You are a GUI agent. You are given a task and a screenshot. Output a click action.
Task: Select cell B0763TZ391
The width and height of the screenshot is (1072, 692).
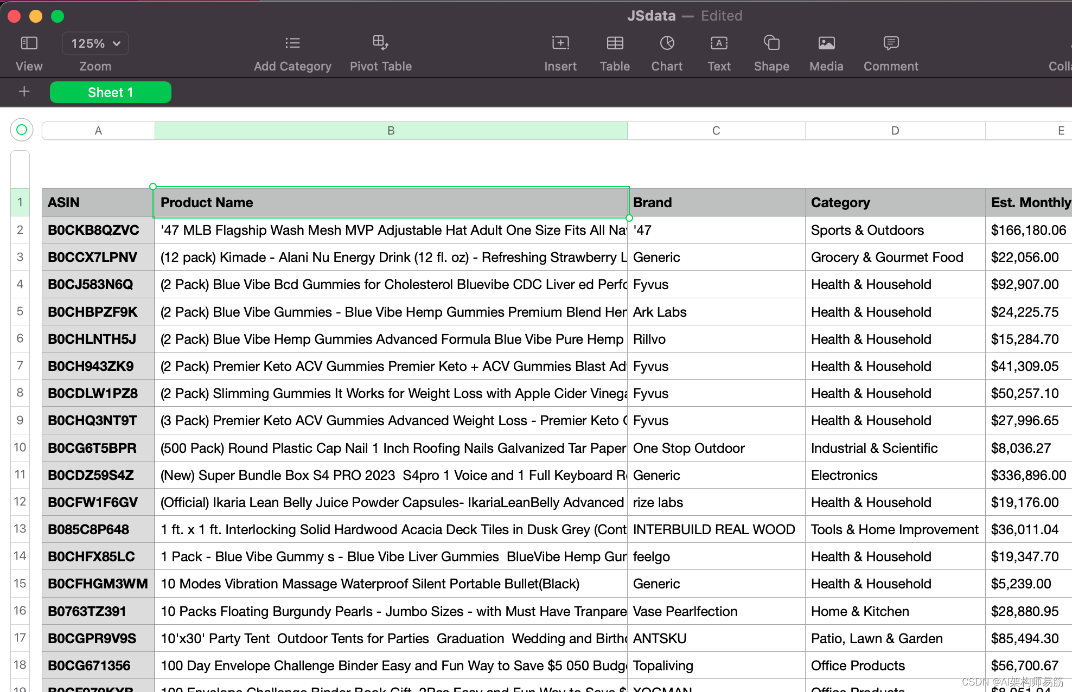tap(98, 611)
